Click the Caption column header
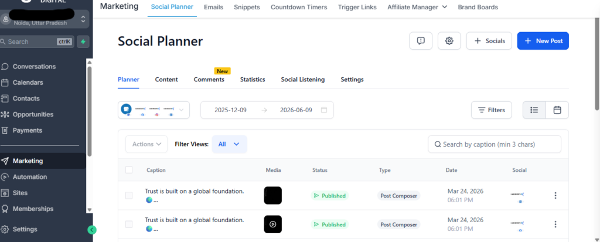The height and width of the screenshot is (242, 600). pyautogui.click(x=156, y=170)
